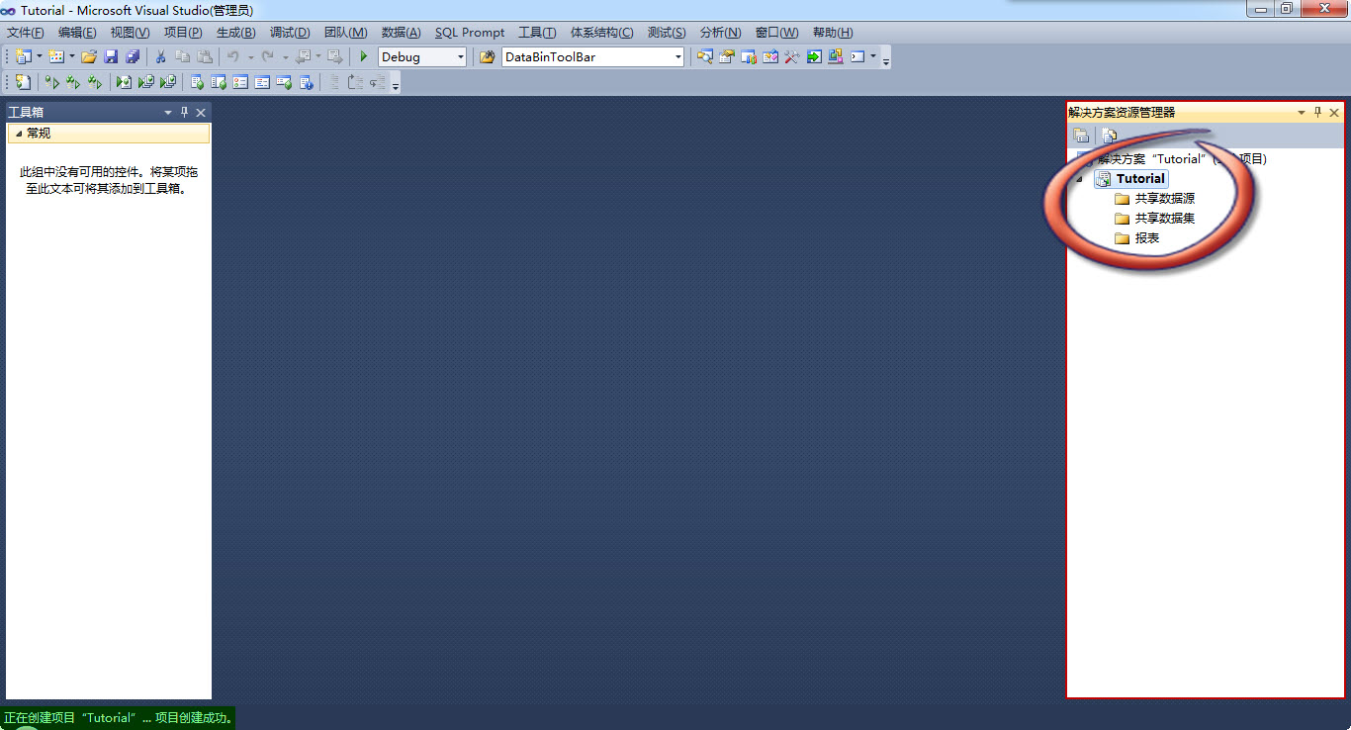1351x730 pixels.
Task: Click the Copy icon in toolbar
Action: (x=183, y=57)
